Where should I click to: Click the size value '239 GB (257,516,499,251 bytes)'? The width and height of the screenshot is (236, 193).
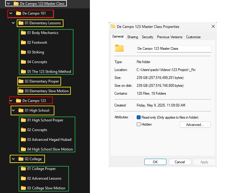pyautogui.click(x=160, y=78)
